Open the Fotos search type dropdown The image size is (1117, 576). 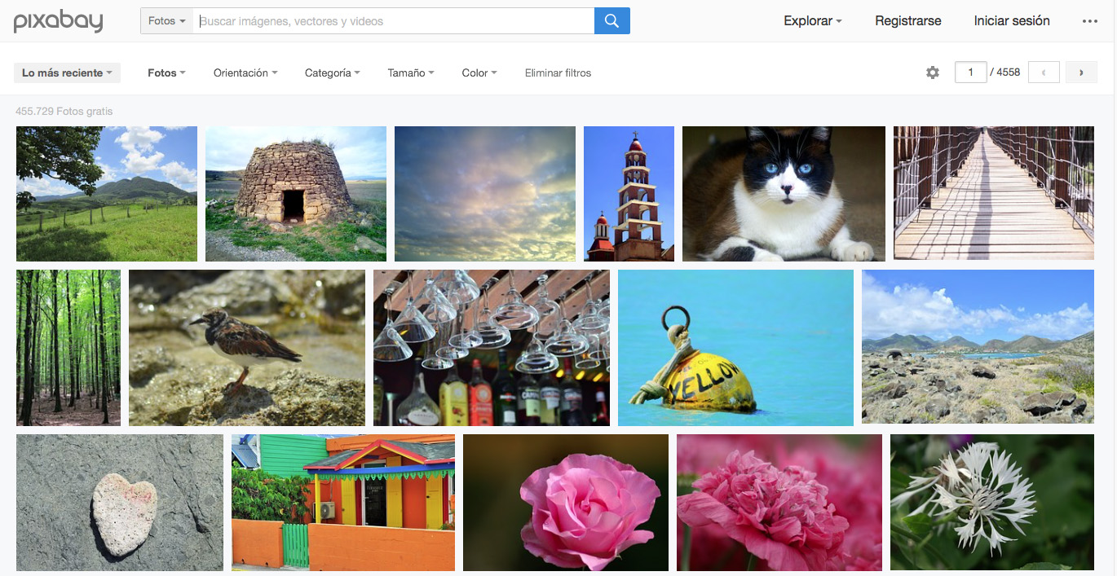pyautogui.click(x=167, y=21)
